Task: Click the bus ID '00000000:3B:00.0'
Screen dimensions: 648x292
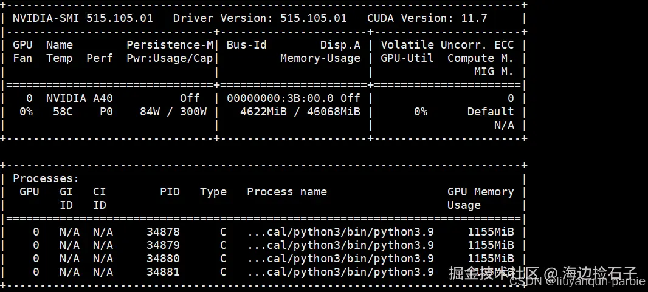Action: [280, 98]
